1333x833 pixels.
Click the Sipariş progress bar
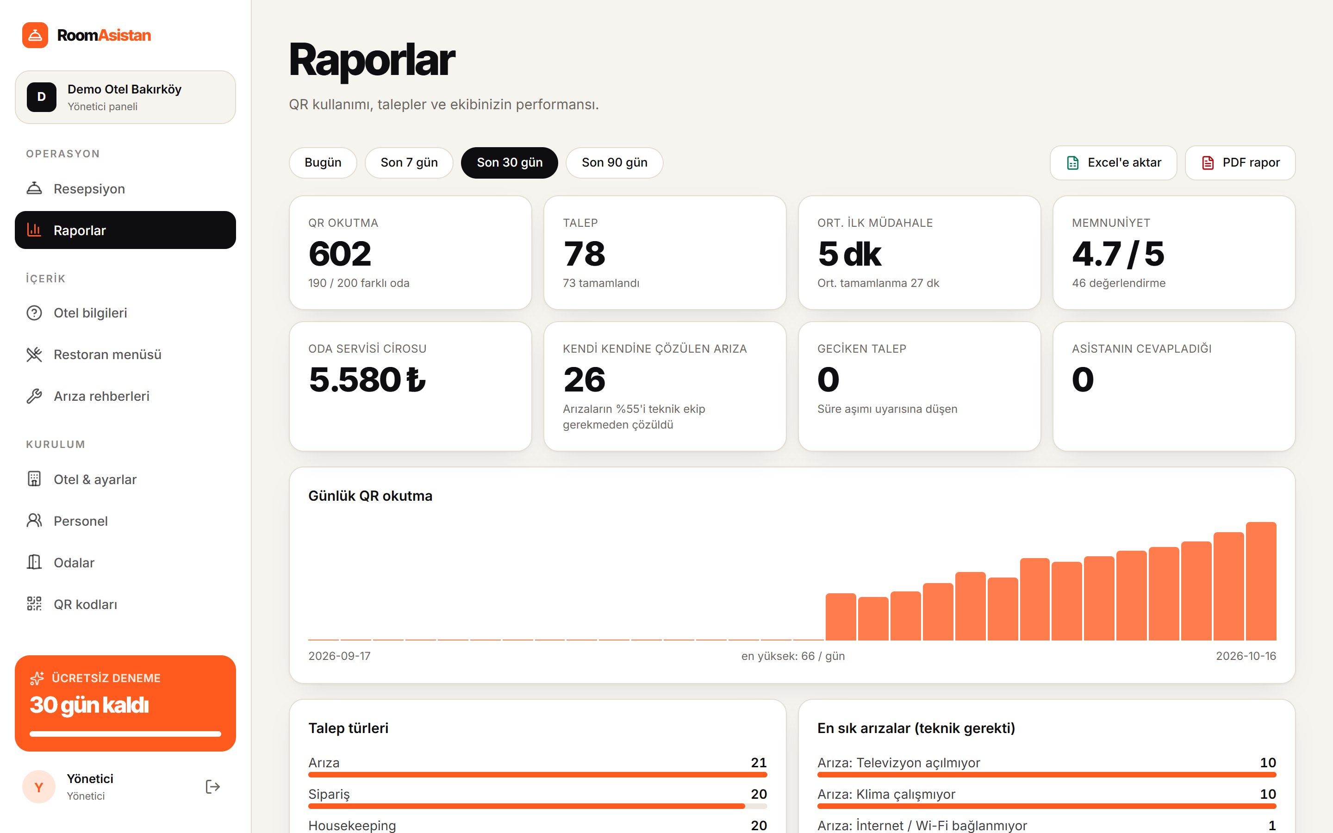point(538,806)
